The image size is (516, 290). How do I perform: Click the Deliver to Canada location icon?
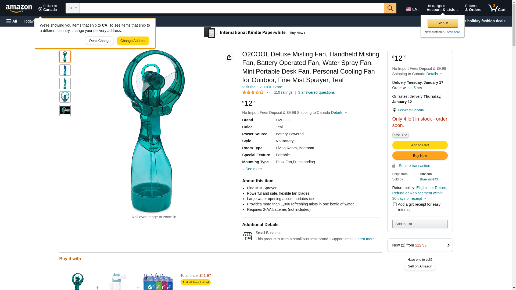tap(394, 110)
